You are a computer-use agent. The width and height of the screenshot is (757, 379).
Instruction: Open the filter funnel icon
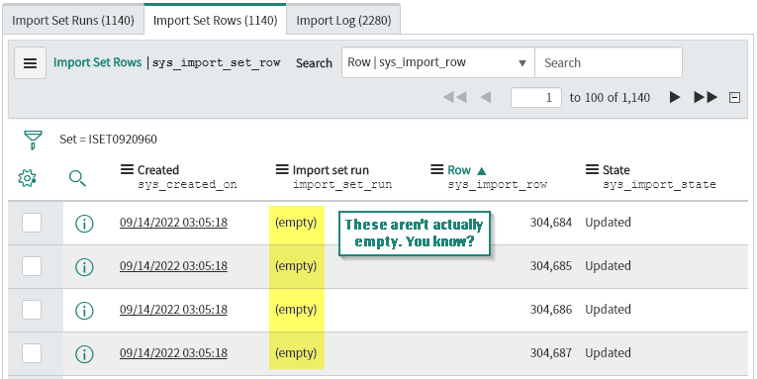[x=33, y=140]
